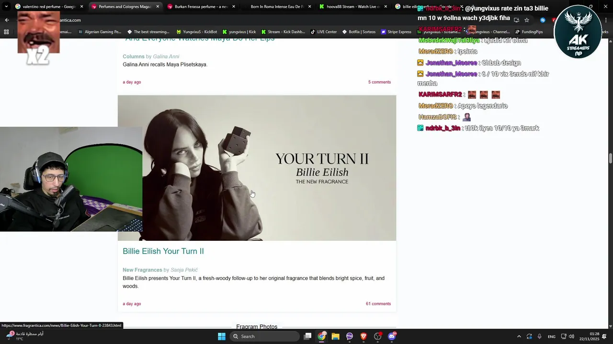This screenshot has width=613, height=344.
Task: Open author Sanja Pekić's page
Action: (x=184, y=270)
